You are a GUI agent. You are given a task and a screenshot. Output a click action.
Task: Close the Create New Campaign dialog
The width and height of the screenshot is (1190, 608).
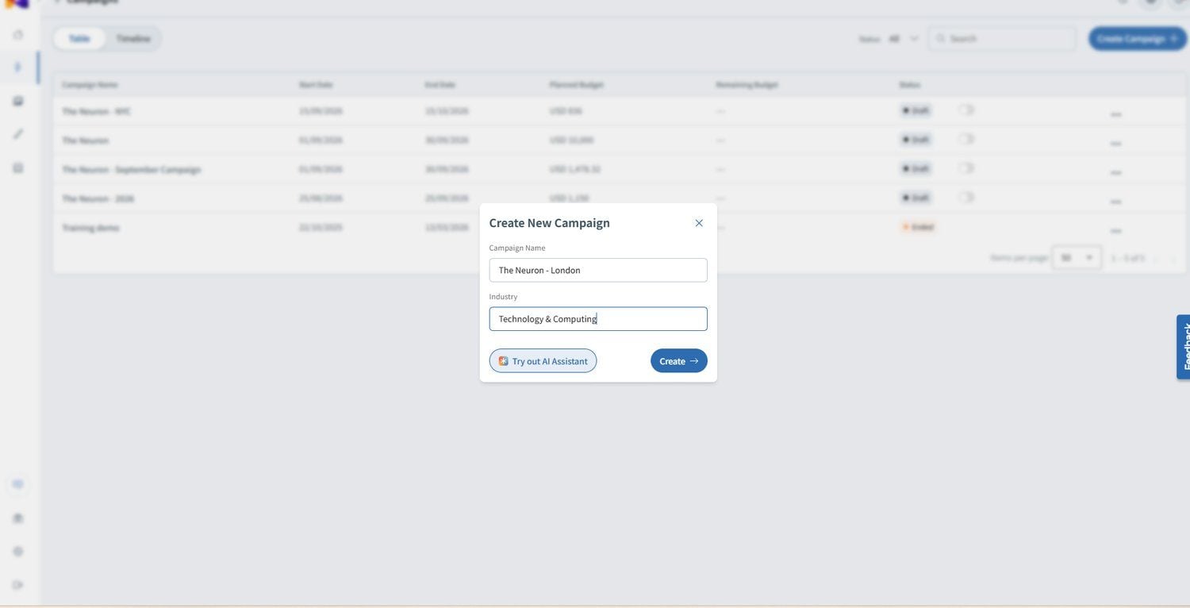(699, 223)
